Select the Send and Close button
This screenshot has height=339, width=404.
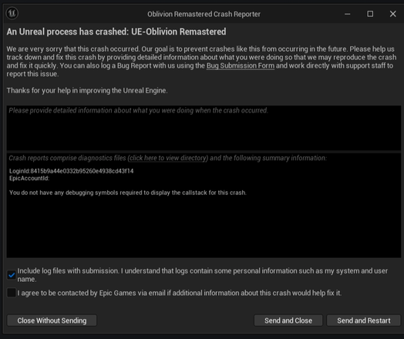[x=288, y=321]
